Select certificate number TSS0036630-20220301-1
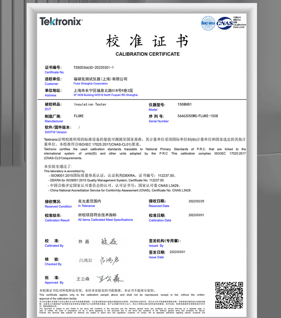 [93, 67]
